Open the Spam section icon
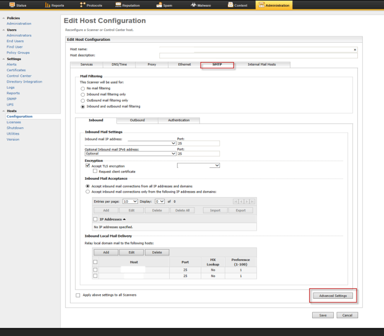 pos(160,5)
